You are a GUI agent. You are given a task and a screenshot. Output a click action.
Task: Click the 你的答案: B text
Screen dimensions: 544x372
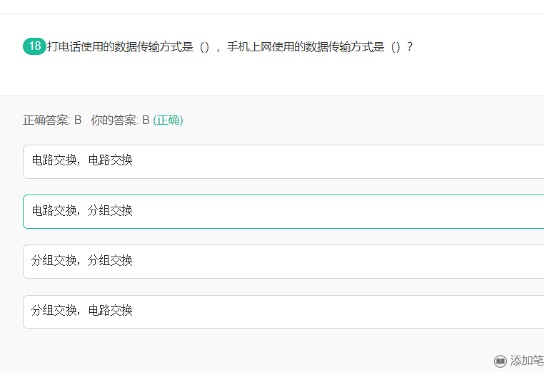120,120
